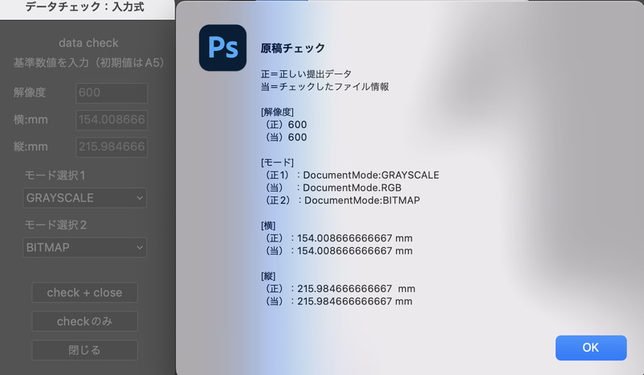
Task: Click the 閉じる button
Action: [x=85, y=350]
